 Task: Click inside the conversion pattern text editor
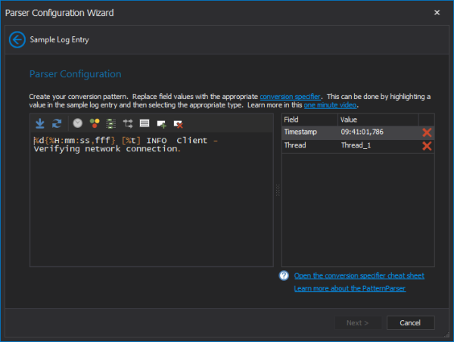pos(151,199)
